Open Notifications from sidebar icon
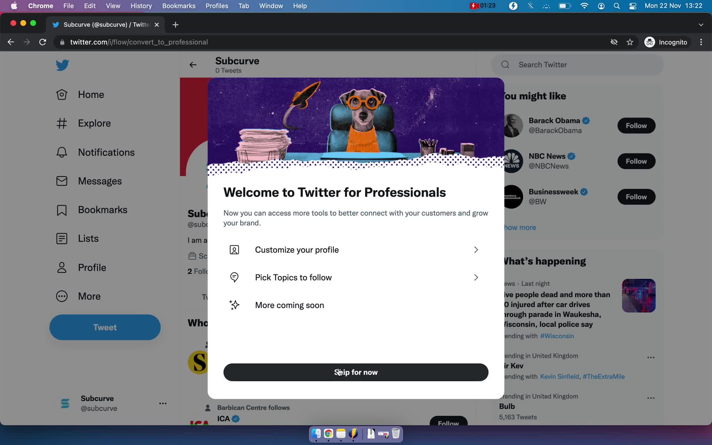 coord(62,152)
